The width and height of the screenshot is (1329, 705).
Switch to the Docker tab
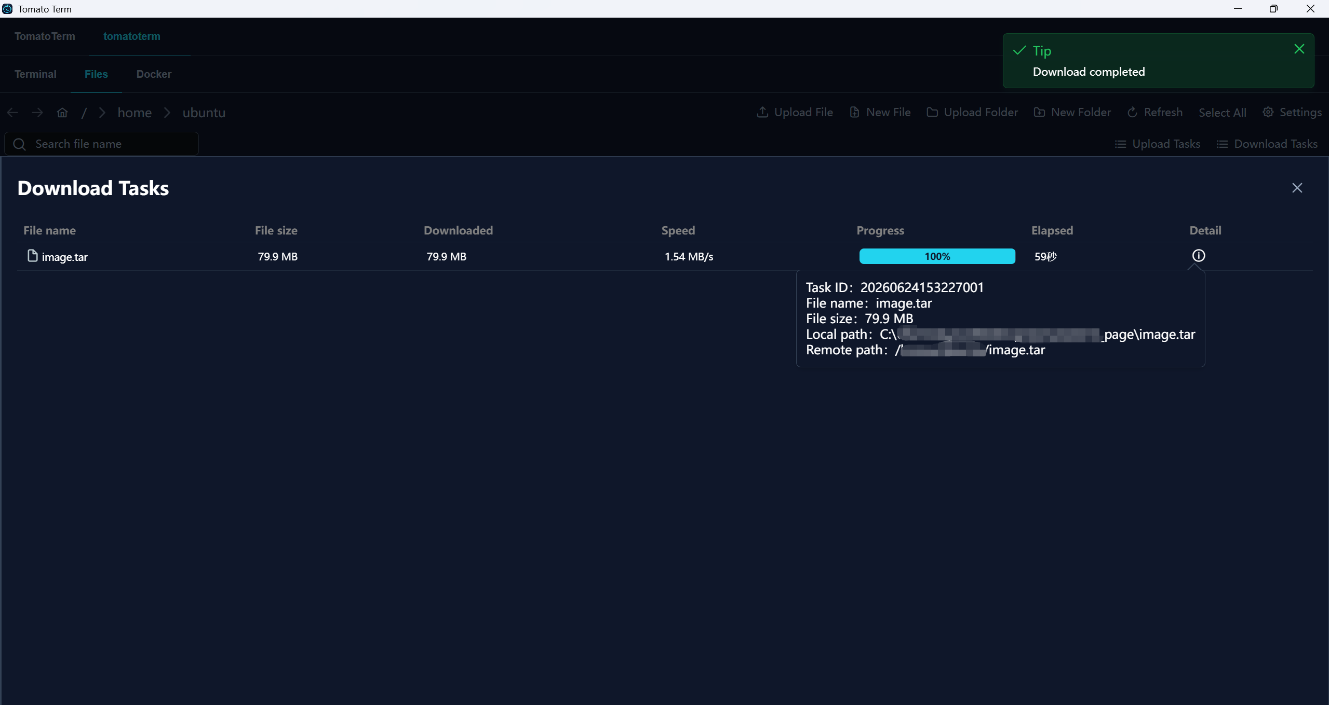[x=154, y=74]
